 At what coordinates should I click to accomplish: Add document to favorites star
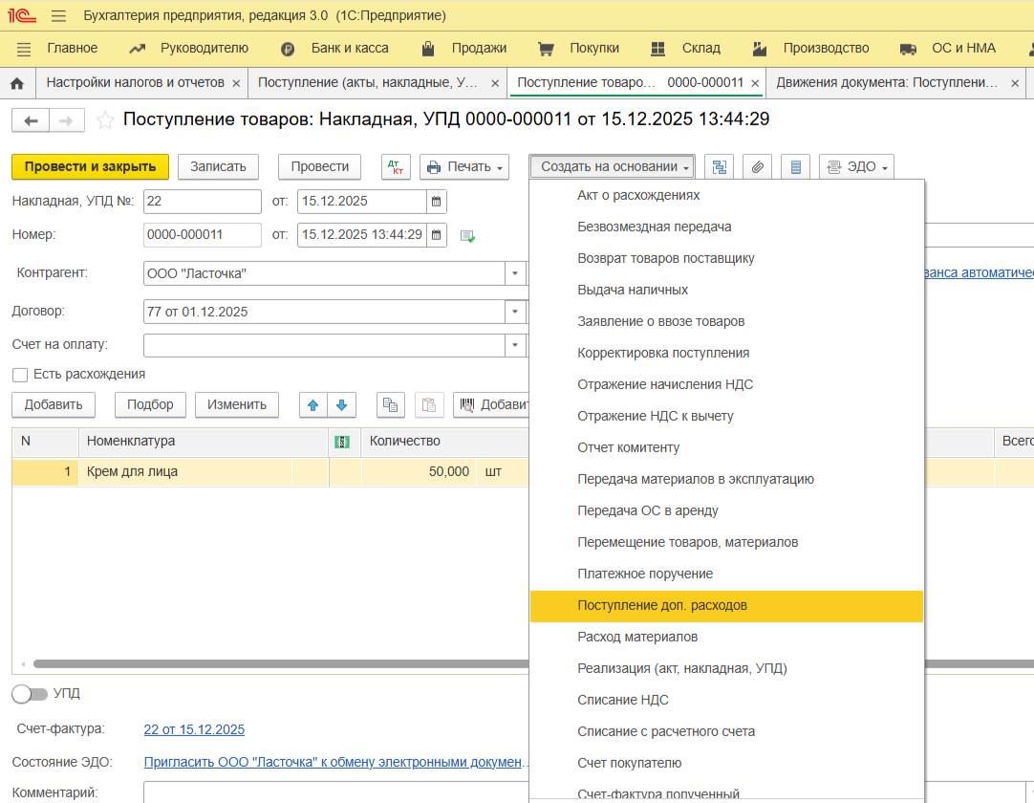tap(105, 119)
